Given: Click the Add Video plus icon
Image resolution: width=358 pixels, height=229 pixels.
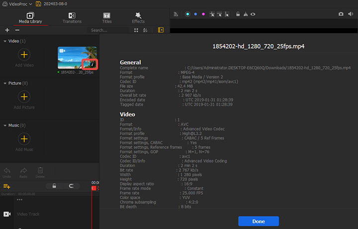Looking at the screenshot, I should tap(24, 55).
